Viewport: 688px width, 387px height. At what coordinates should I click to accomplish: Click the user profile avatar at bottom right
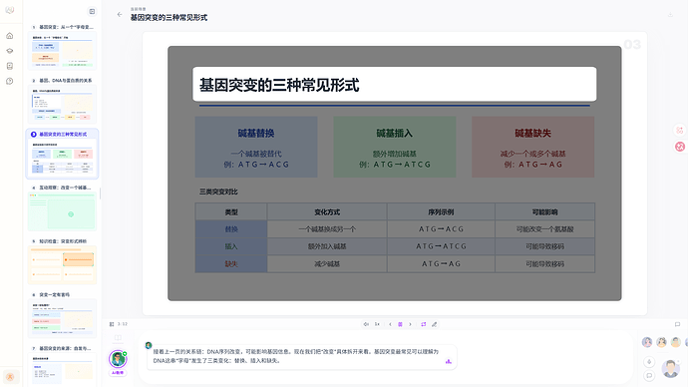[670, 369]
